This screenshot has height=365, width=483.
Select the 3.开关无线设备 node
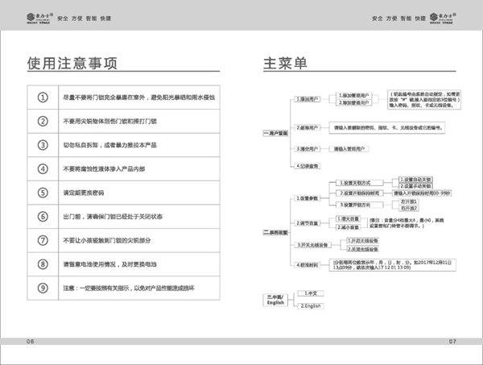pyautogui.click(x=312, y=245)
